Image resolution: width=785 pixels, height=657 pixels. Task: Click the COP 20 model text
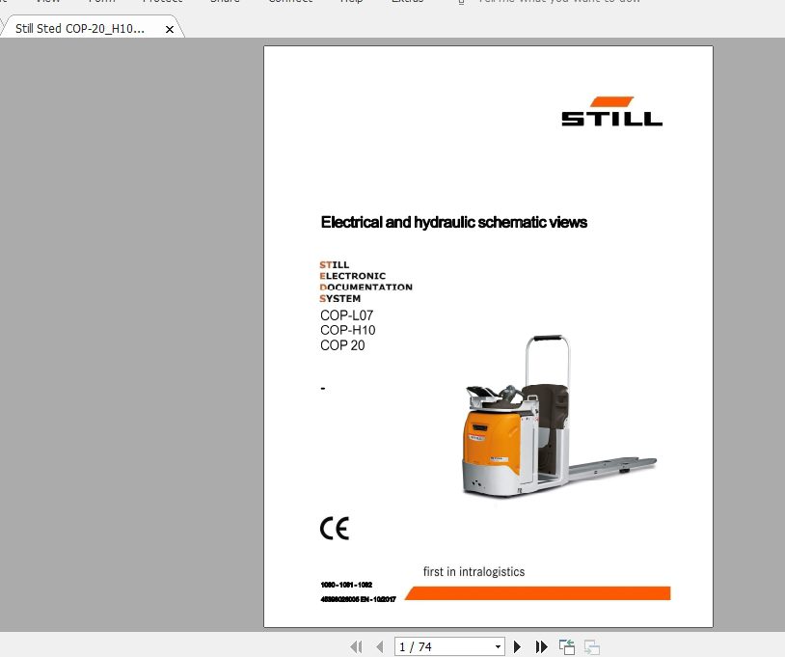(342, 345)
